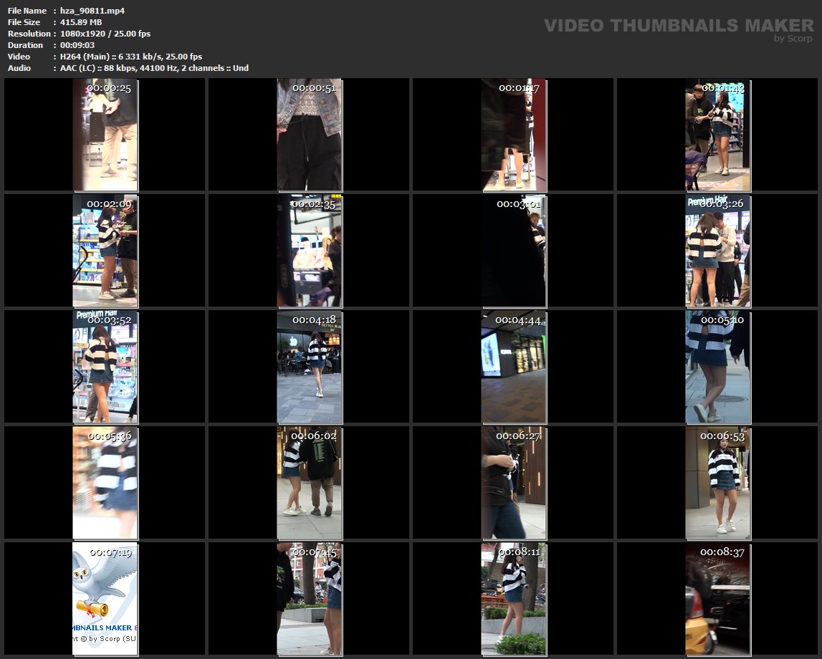Open the thumbnail at timestamp 00:00:25

(105, 135)
